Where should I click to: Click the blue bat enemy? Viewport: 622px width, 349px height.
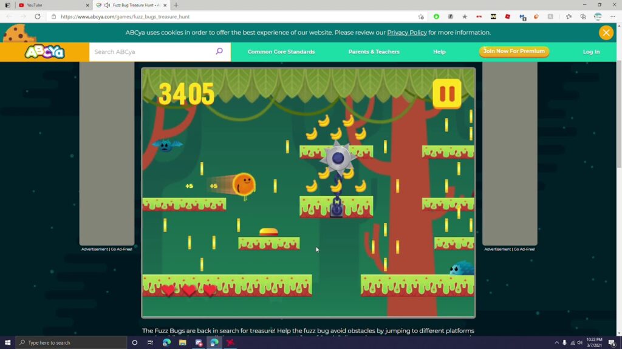167,145
